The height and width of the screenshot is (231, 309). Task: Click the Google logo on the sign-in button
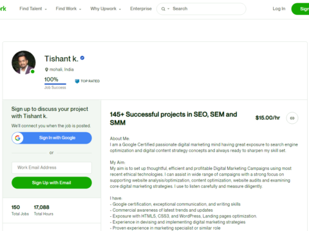(x=17, y=138)
